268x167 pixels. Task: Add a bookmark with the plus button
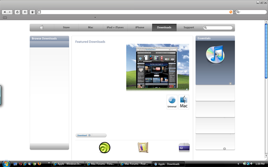[25, 12]
